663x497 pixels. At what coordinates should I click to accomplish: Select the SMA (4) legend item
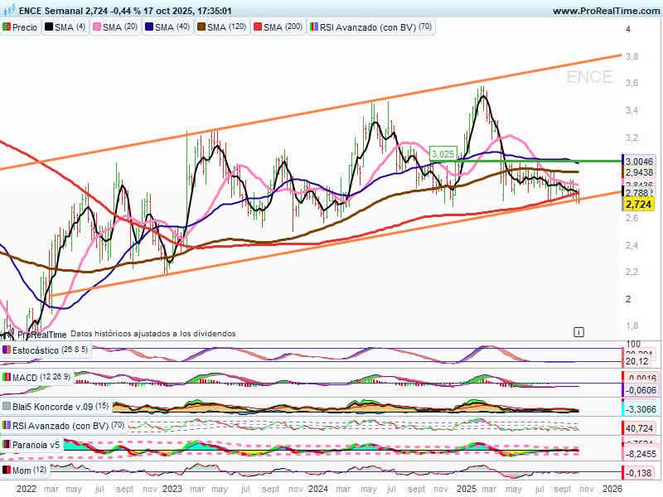(65, 27)
